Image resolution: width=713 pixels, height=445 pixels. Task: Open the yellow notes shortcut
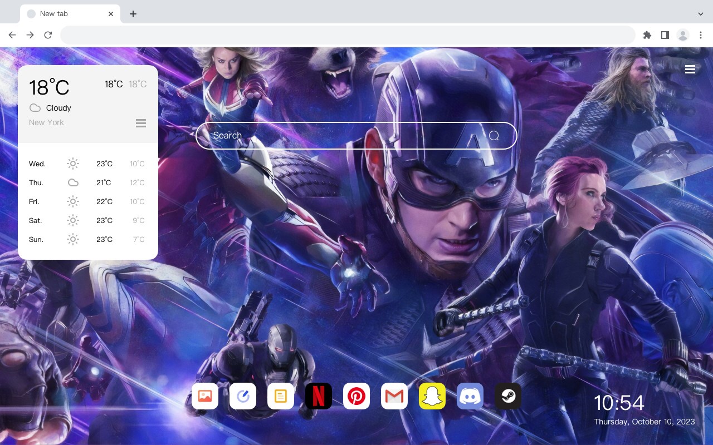tap(281, 396)
